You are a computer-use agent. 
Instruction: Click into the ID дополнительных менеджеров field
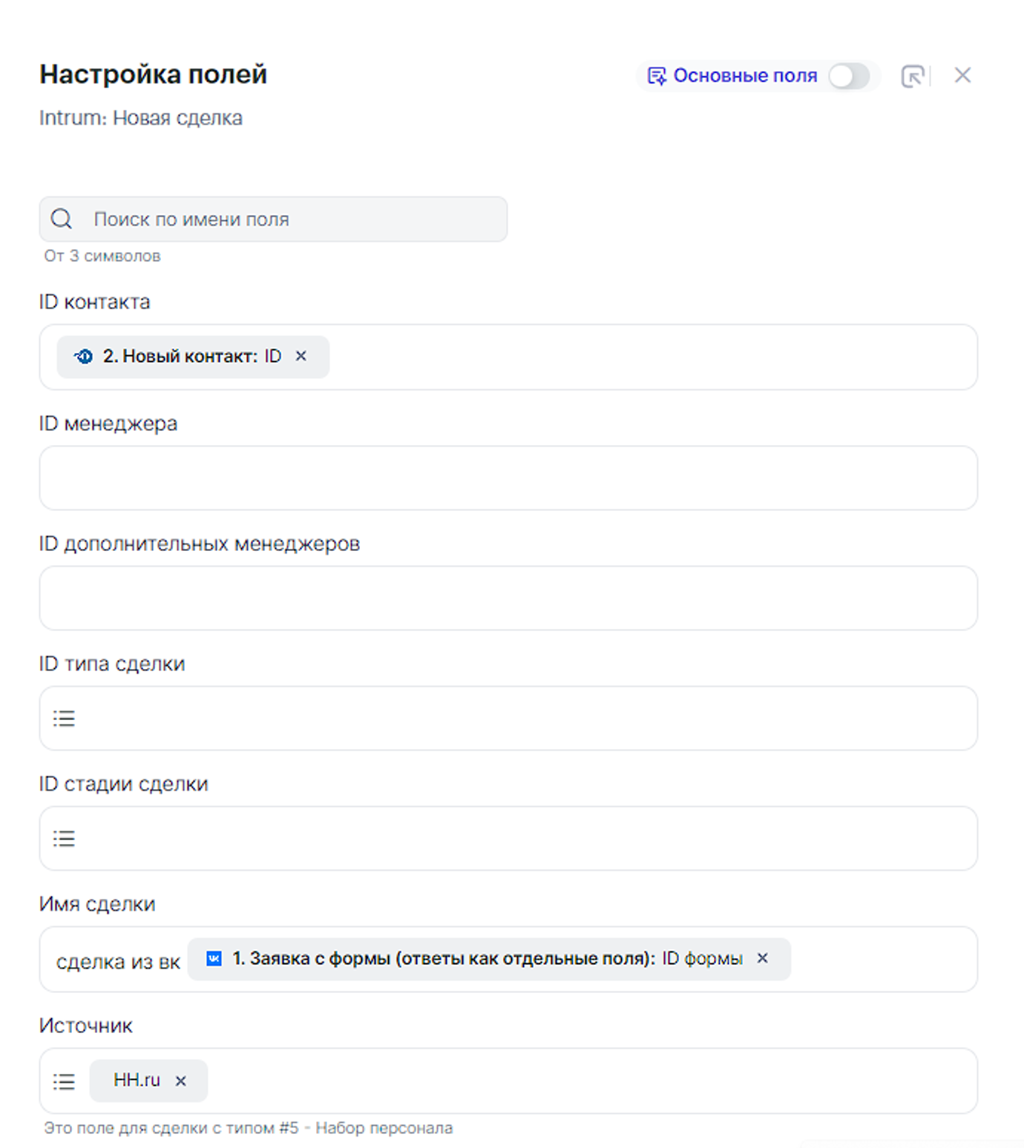point(508,598)
